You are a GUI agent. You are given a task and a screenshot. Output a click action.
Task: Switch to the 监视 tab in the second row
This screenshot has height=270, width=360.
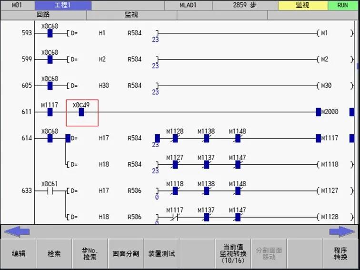131,15
